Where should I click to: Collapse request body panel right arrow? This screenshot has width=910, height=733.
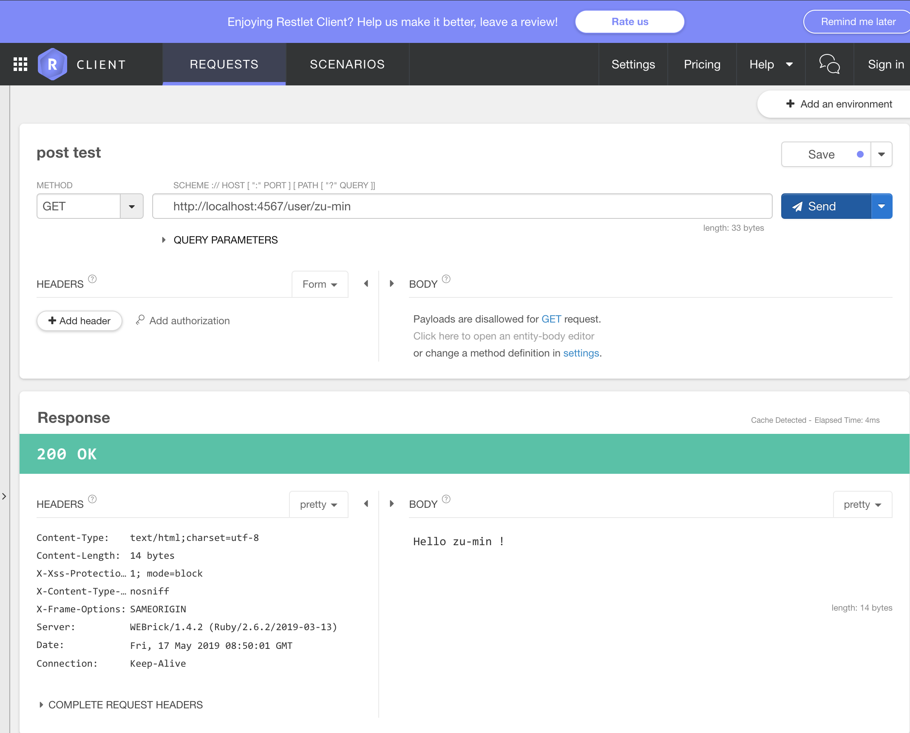point(391,283)
